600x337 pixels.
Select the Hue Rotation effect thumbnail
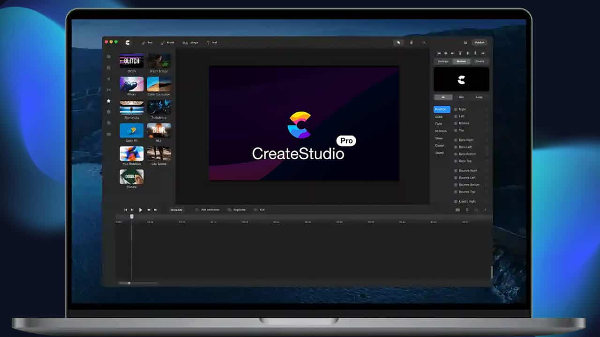point(132,154)
